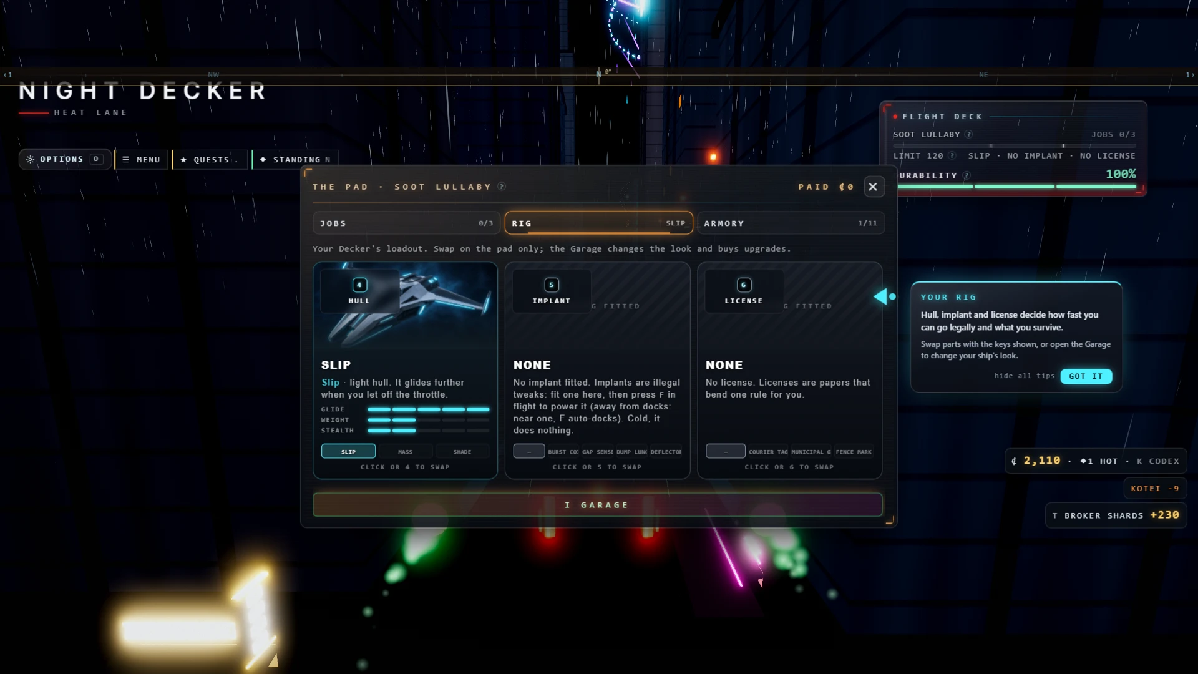Close The Pad dialog with X
1198x674 pixels.
coord(874,187)
